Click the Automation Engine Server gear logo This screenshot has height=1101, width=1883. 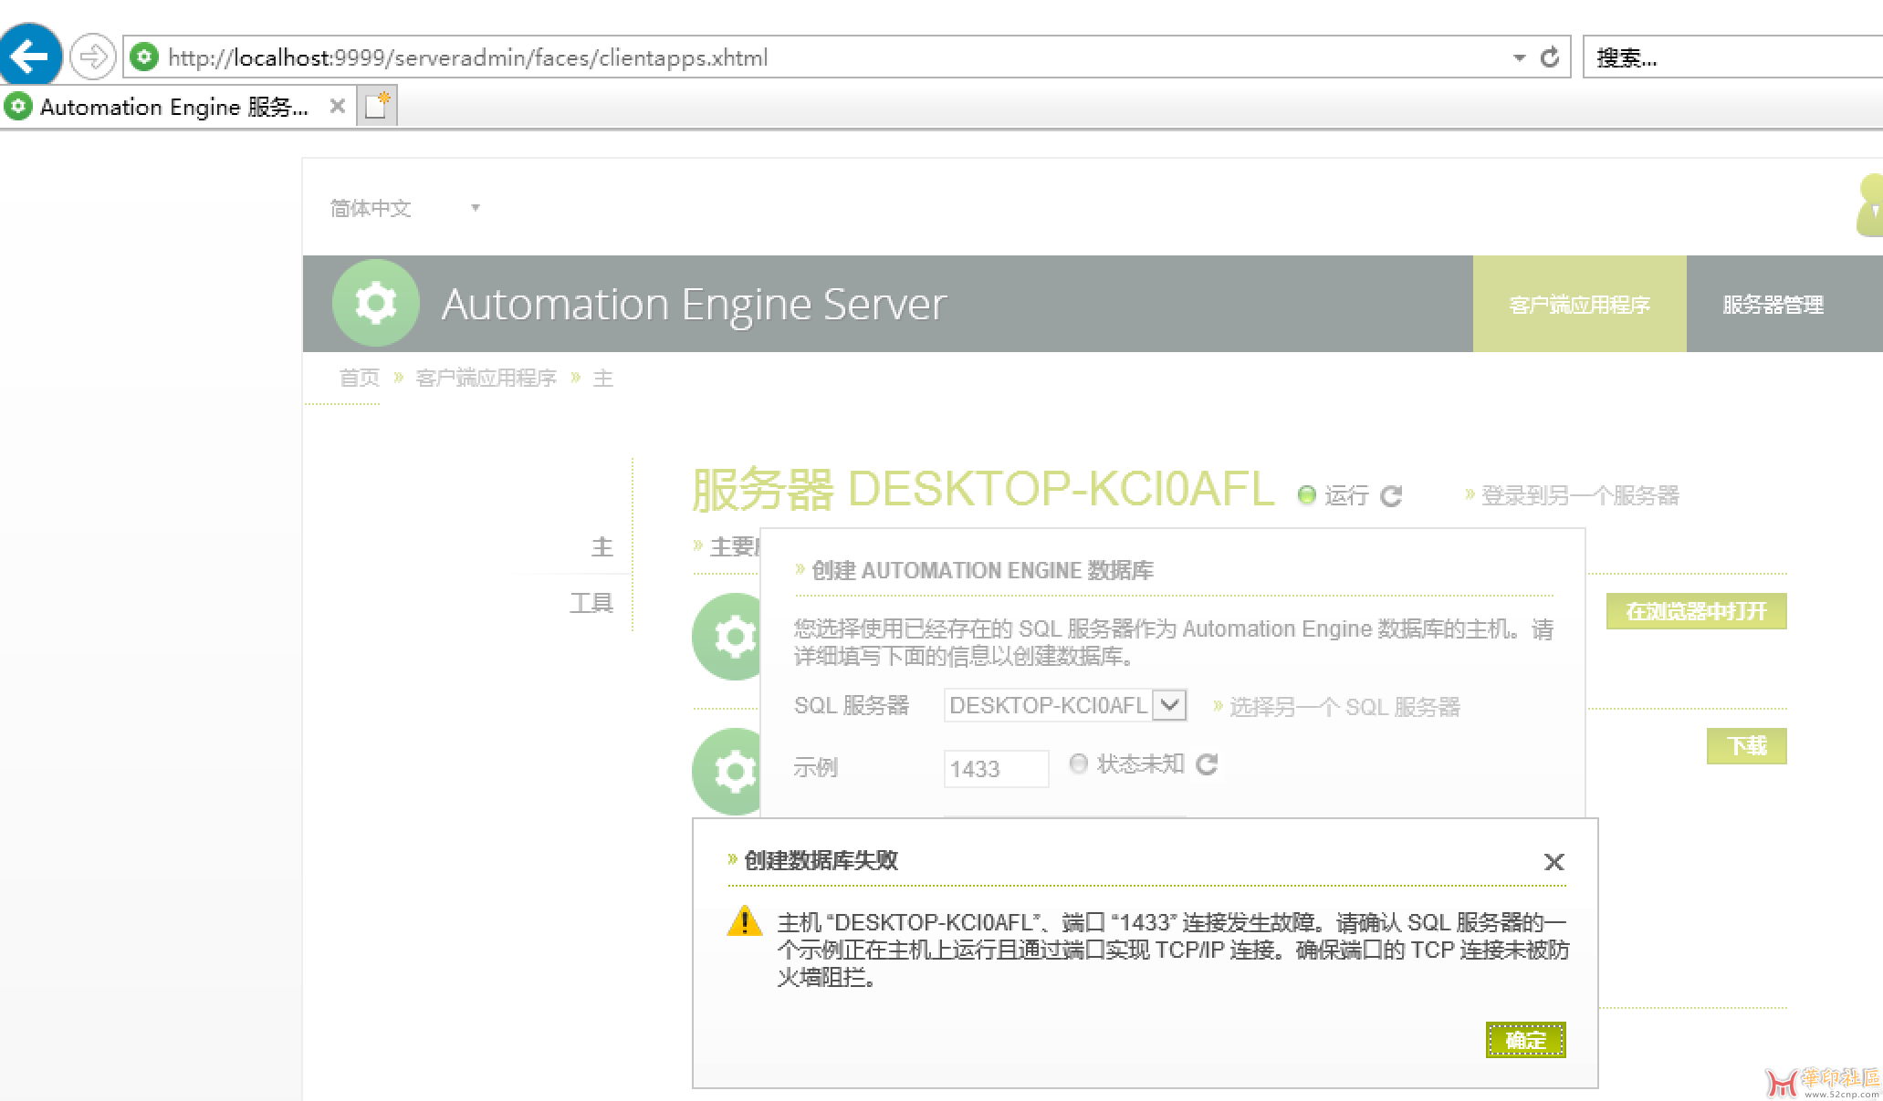click(376, 303)
